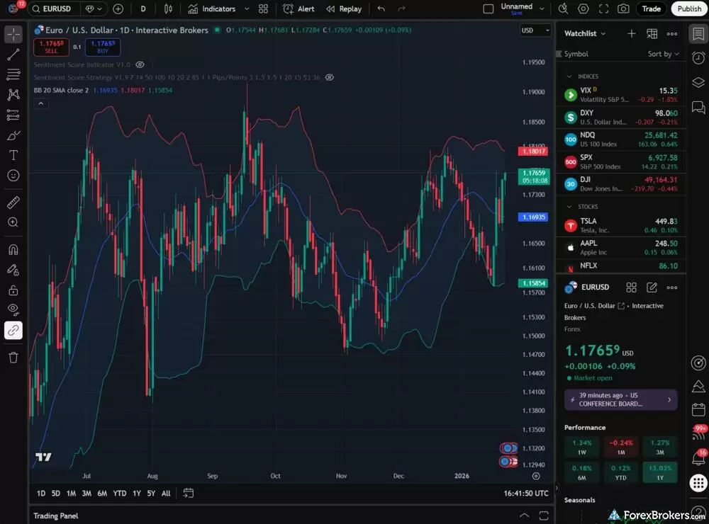Screen dimensions: 709x524
Task: Open the patterns drawing tool
Action: pos(13,94)
